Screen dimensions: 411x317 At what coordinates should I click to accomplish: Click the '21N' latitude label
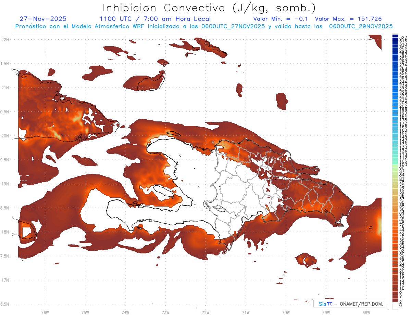pos(5,88)
